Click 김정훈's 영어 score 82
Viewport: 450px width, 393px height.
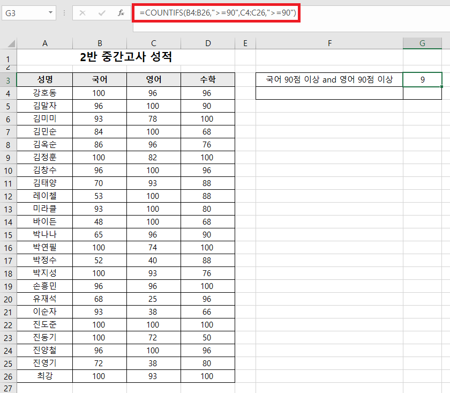click(x=154, y=158)
